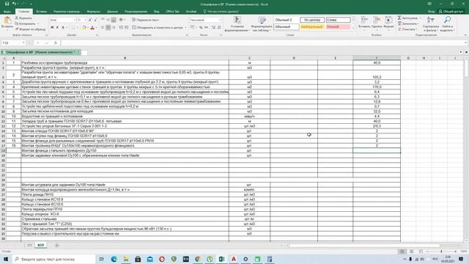
Task: Switch to Вставка ribbon tab
Action: point(41,12)
